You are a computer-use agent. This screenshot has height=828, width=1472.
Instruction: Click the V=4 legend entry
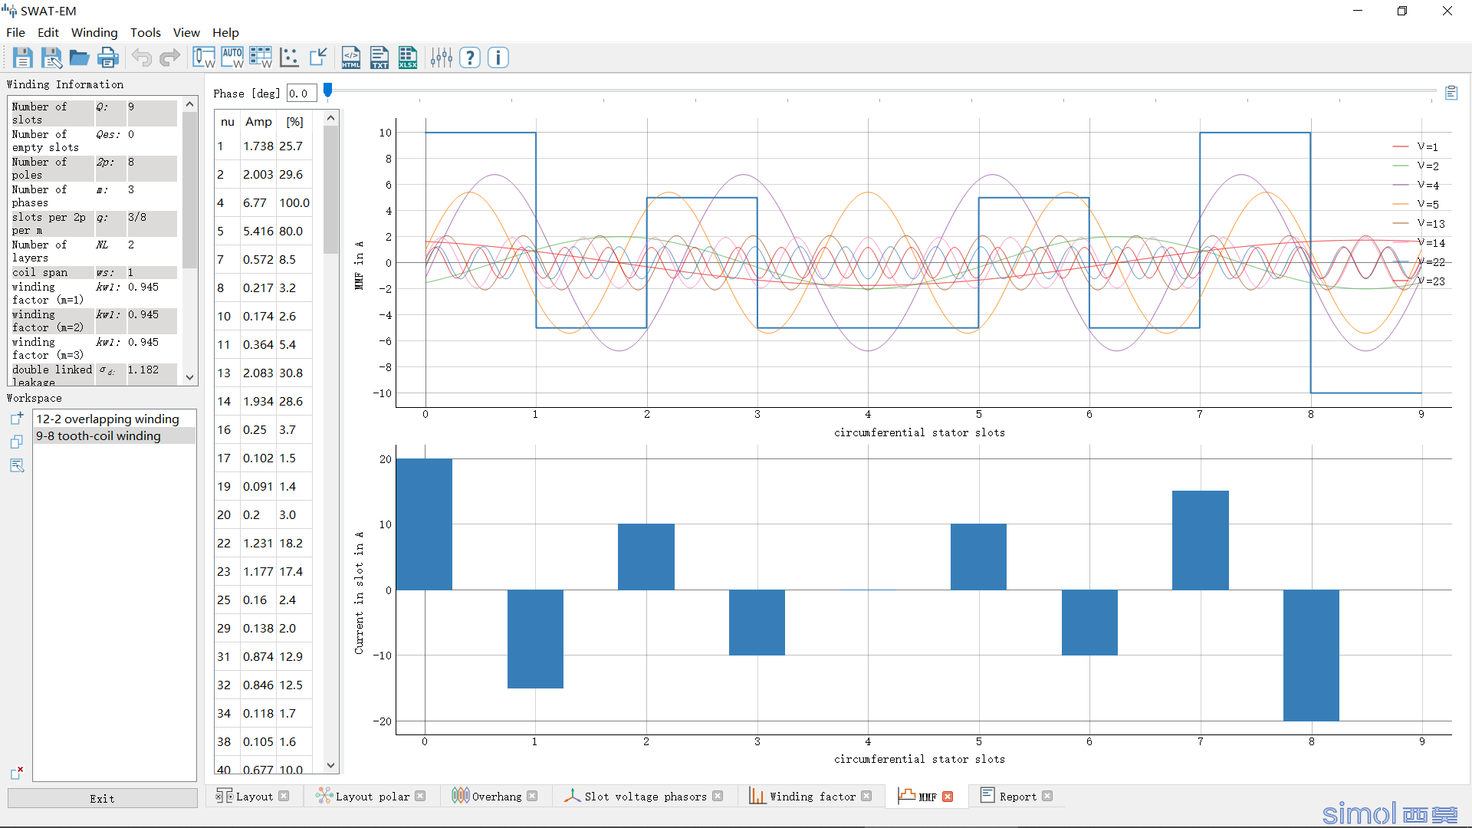coord(1416,185)
